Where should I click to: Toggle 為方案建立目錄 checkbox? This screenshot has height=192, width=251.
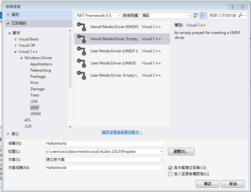click(x=170, y=168)
